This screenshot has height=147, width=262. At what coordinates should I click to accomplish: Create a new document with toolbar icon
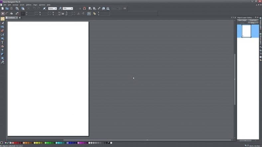[x=3, y=8]
